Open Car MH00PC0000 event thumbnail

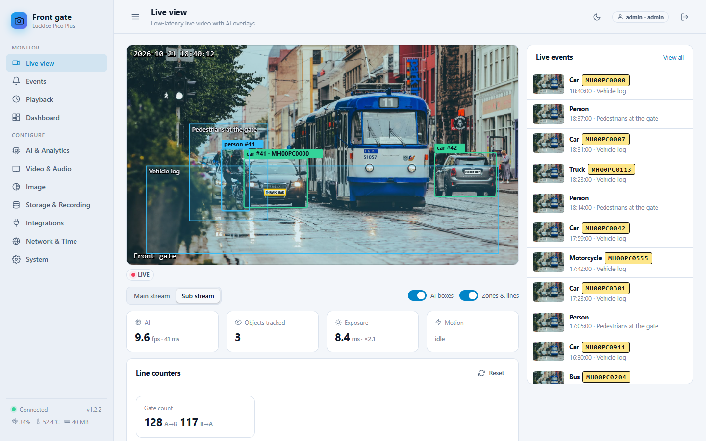(x=549, y=84)
